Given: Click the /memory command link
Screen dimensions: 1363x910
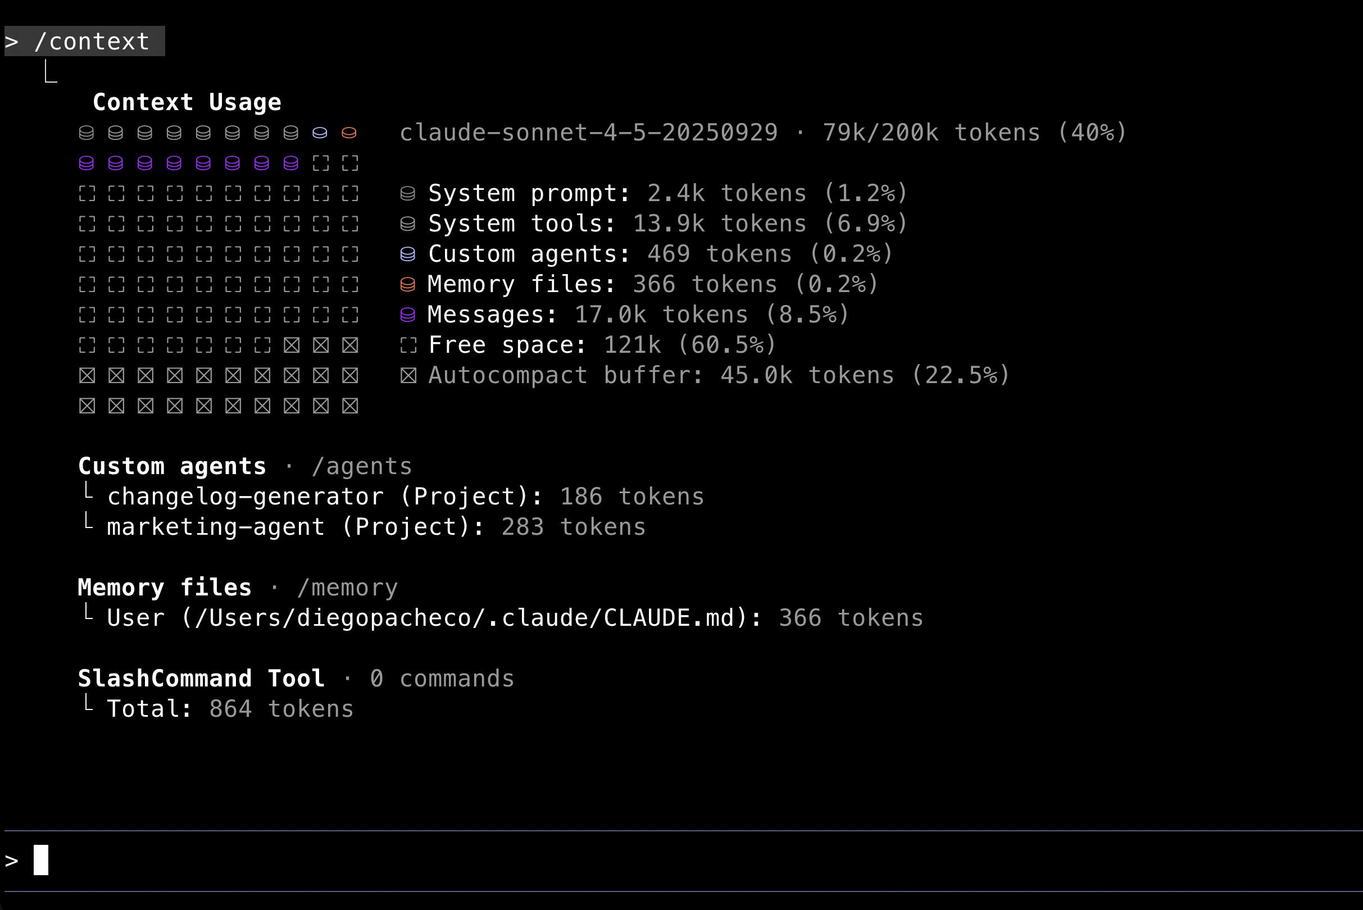Looking at the screenshot, I should coord(347,588).
